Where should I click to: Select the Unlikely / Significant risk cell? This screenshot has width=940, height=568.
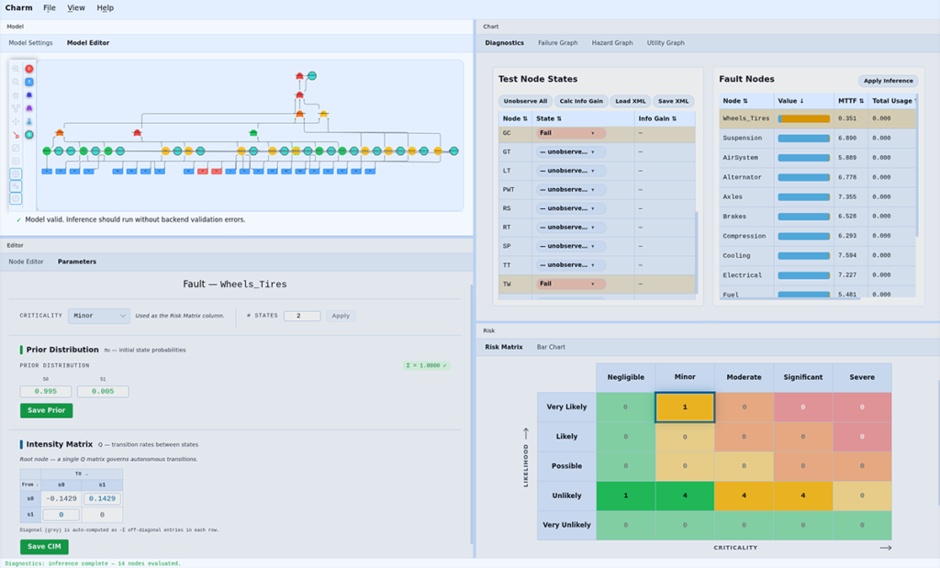point(802,496)
